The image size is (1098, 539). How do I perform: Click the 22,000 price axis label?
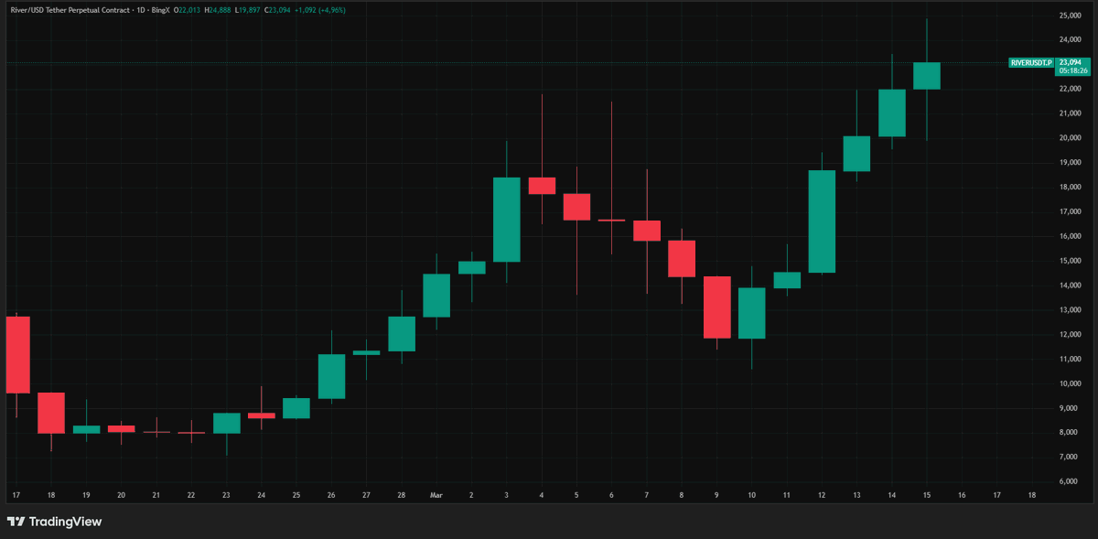click(x=1070, y=89)
